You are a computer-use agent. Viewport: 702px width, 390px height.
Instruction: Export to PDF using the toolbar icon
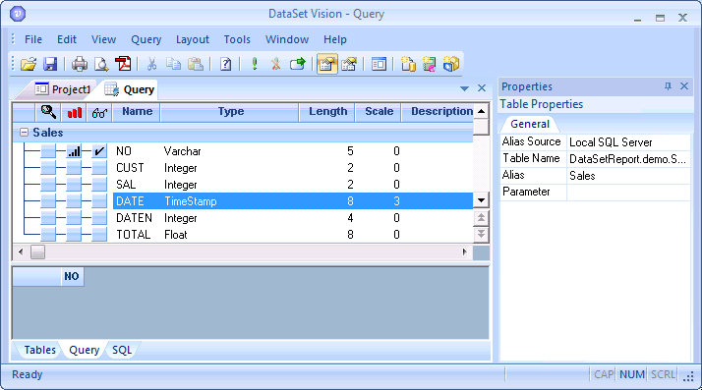coord(123,64)
